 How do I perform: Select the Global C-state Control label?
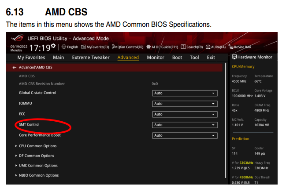point(37,93)
